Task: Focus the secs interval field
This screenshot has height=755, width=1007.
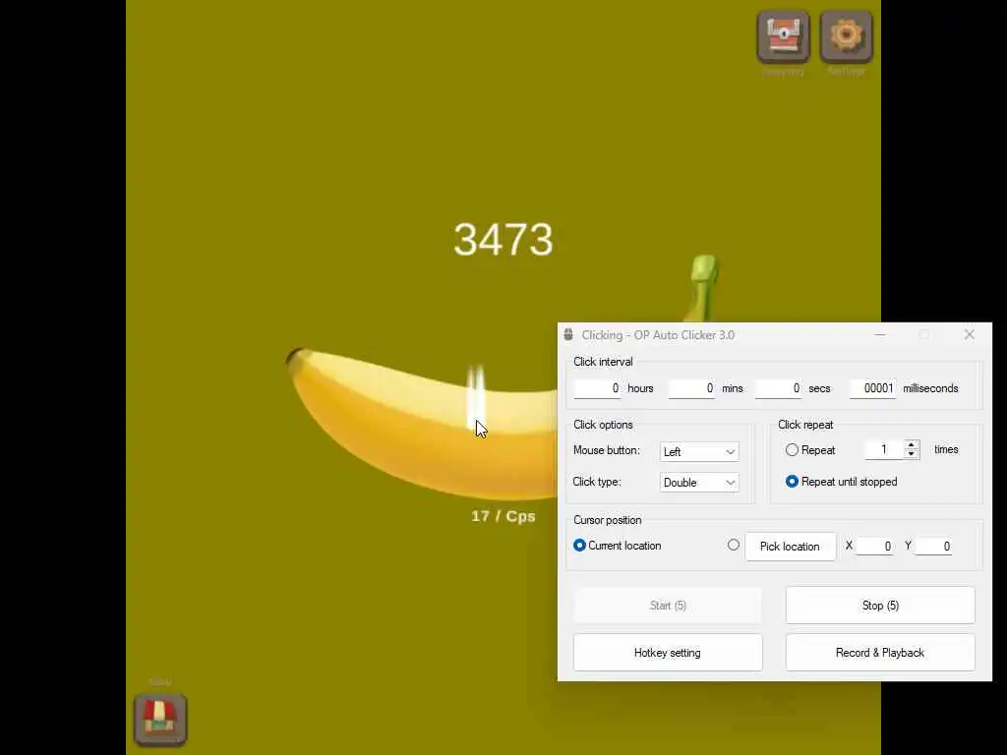Action: point(779,388)
